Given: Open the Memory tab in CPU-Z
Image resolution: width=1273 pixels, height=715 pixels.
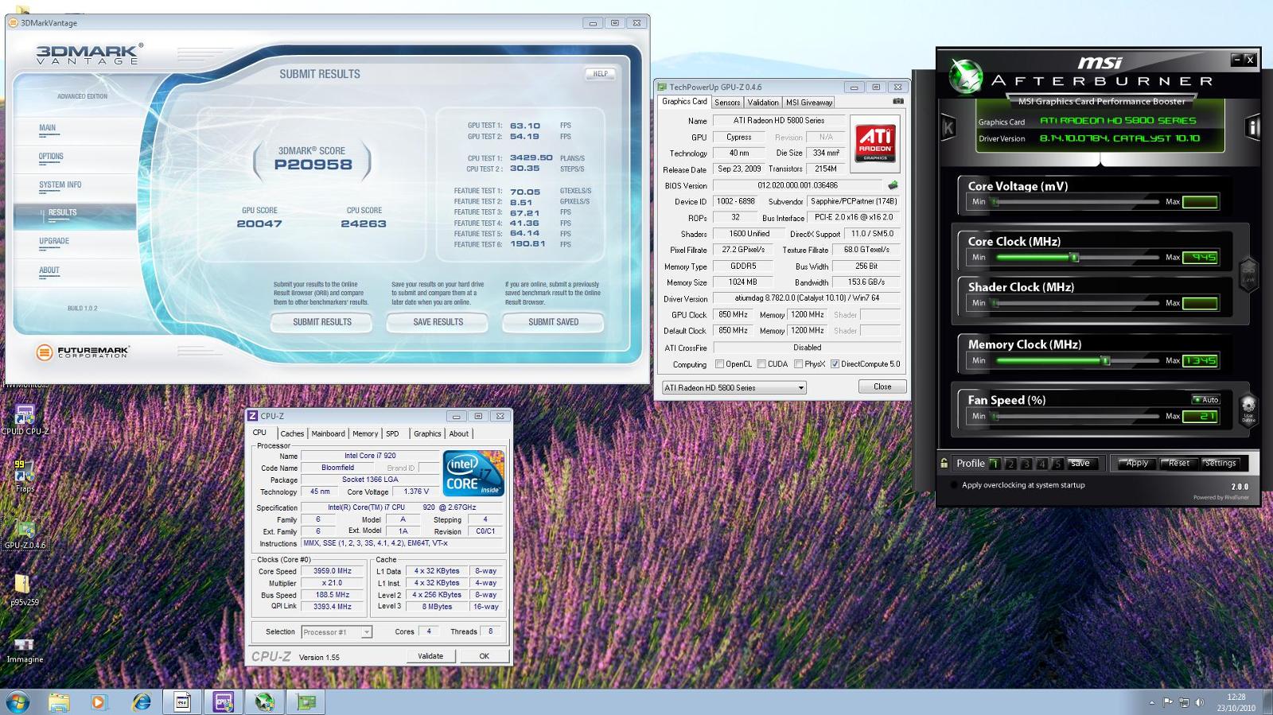Looking at the screenshot, I should coord(365,433).
